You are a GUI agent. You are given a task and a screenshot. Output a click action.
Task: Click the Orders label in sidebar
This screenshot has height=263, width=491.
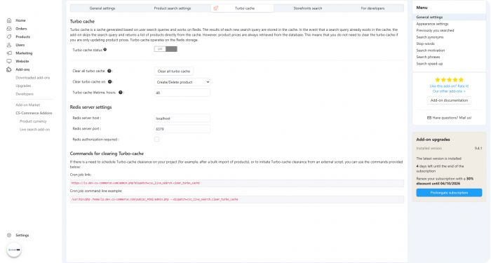click(x=21, y=29)
